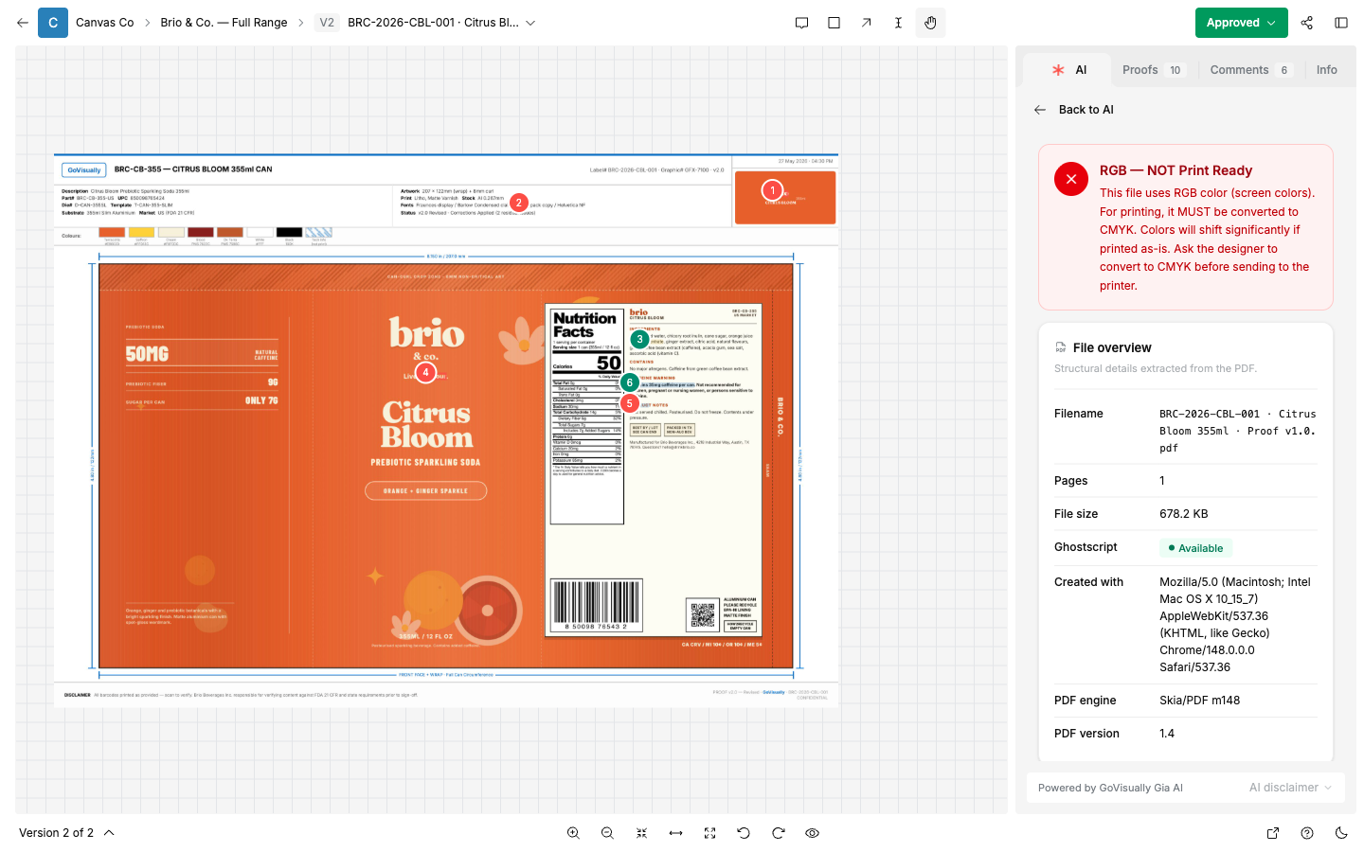Click the PDF version value 1.4

point(1167,734)
